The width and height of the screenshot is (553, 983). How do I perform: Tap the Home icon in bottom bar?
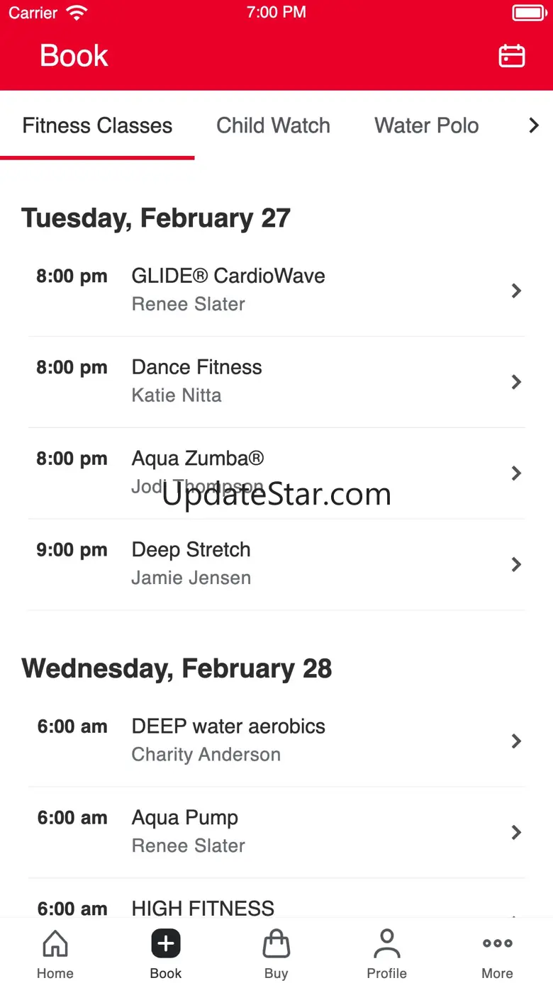[55, 943]
